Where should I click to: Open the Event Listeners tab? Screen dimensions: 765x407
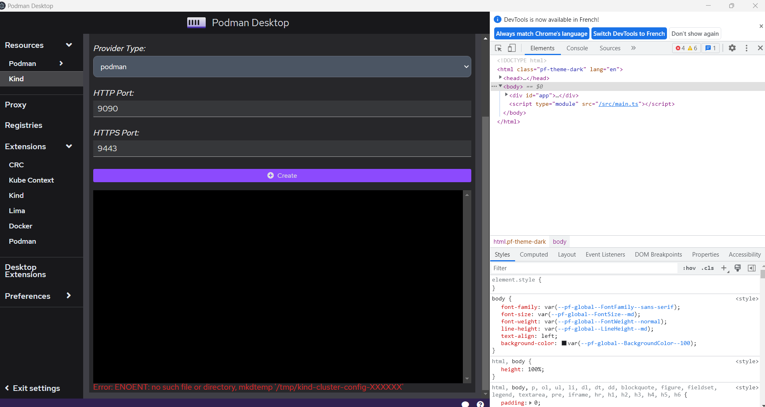tap(605, 255)
